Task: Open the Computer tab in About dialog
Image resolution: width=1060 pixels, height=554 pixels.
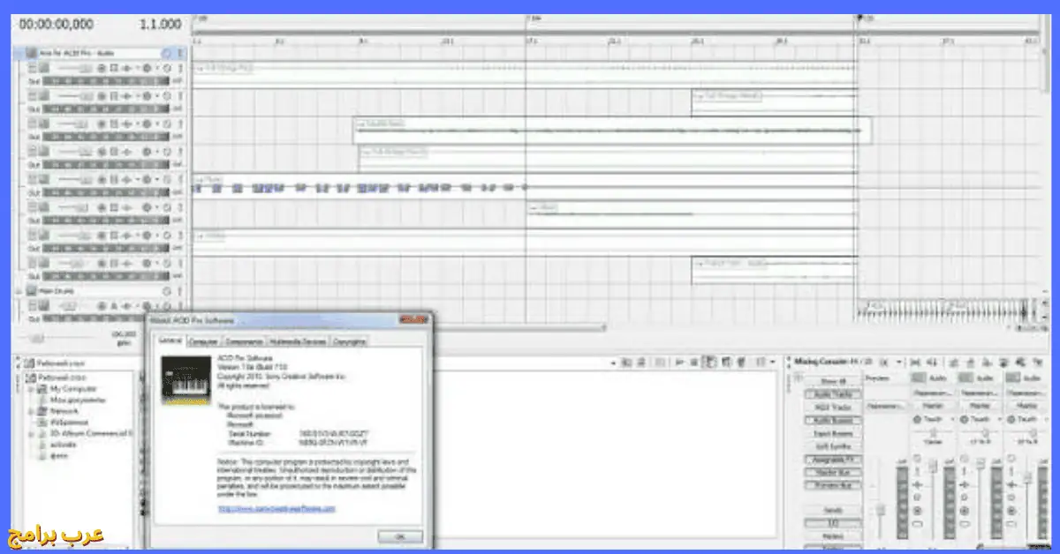Action: pos(204,341)
